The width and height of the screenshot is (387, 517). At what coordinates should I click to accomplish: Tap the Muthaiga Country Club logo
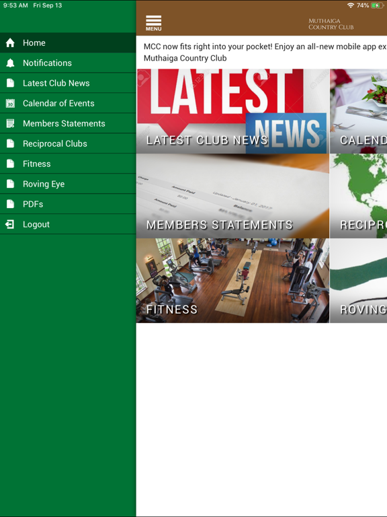(331, 24)
